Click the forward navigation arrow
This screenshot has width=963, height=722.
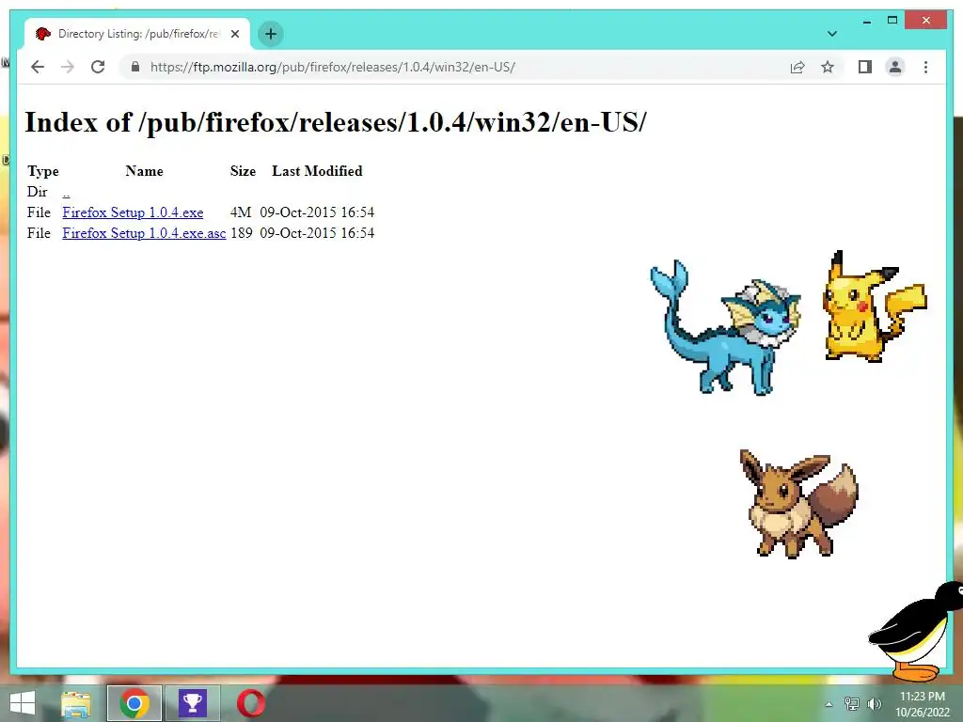click(68, 67)
